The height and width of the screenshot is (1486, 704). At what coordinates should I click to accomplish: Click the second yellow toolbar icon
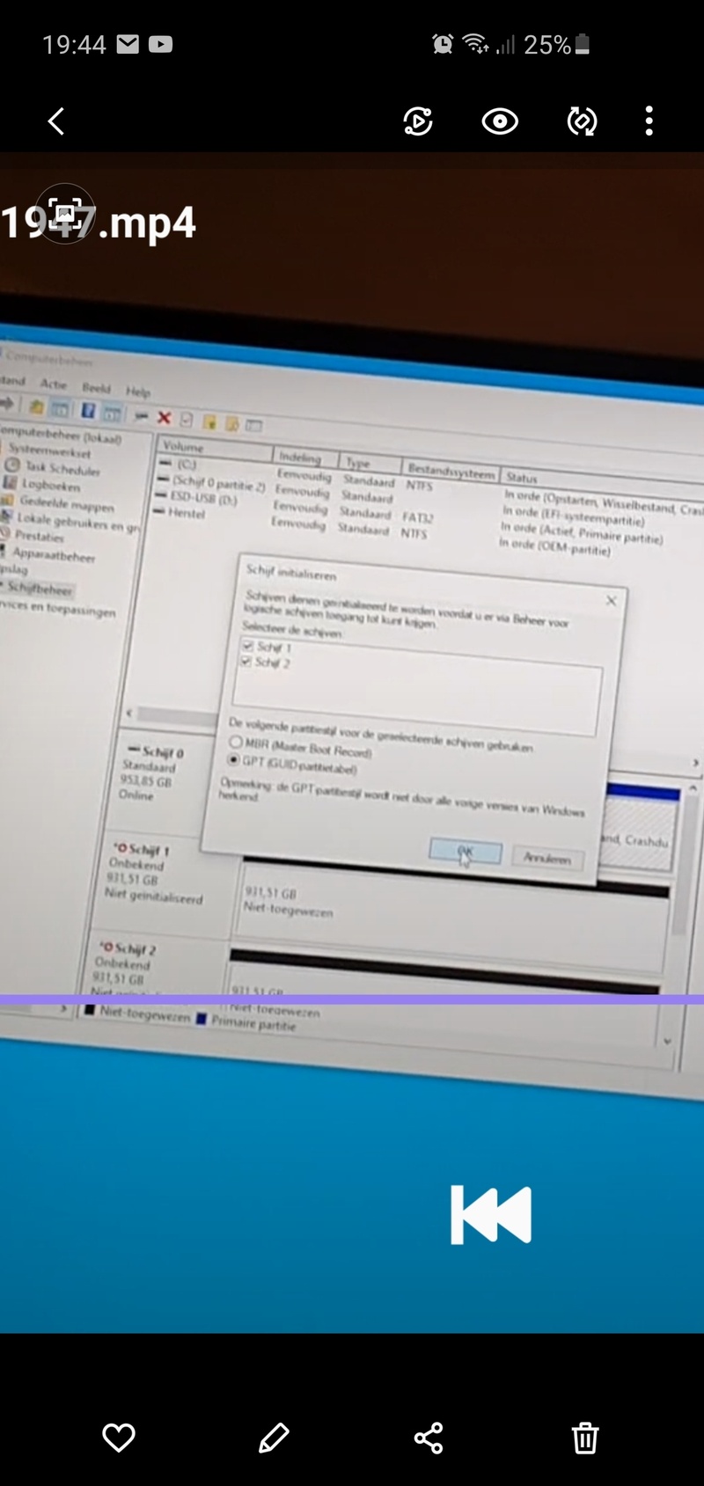pyautogui.click(x=231, y=423)
